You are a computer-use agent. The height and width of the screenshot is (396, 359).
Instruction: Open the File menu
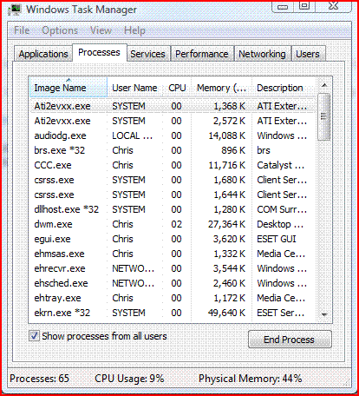(22, 30)
